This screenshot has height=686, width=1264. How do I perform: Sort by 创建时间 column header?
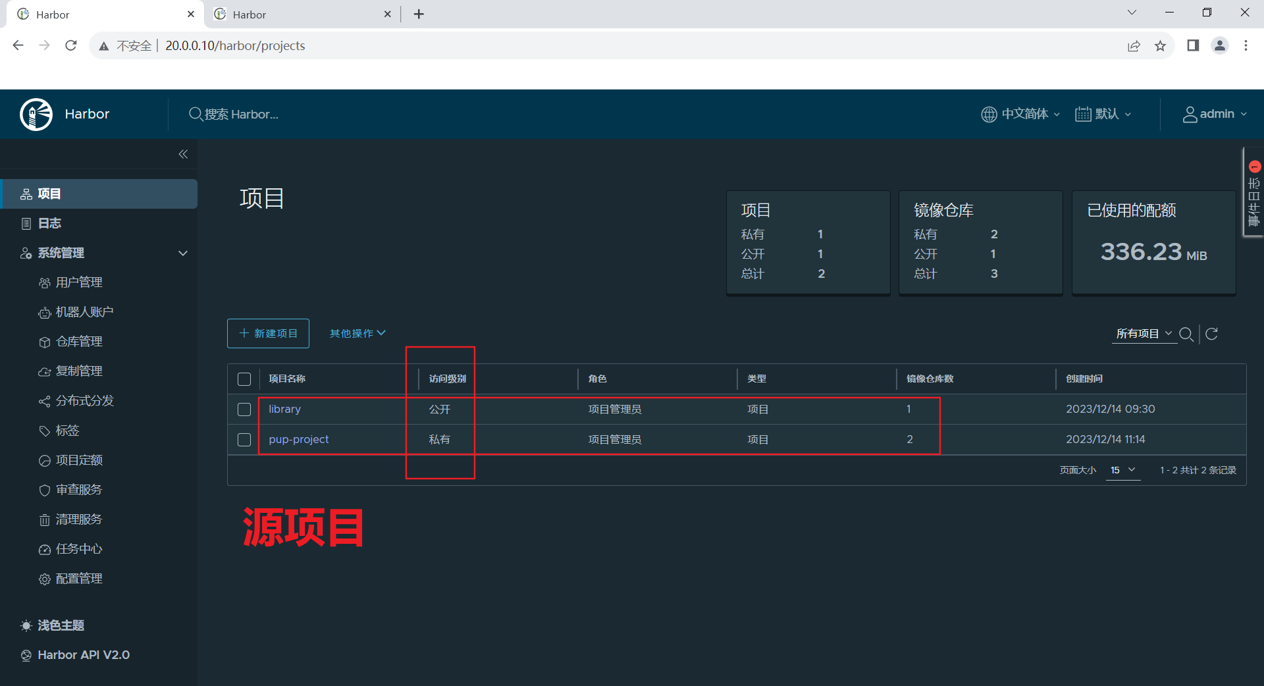pos(1084,379)
